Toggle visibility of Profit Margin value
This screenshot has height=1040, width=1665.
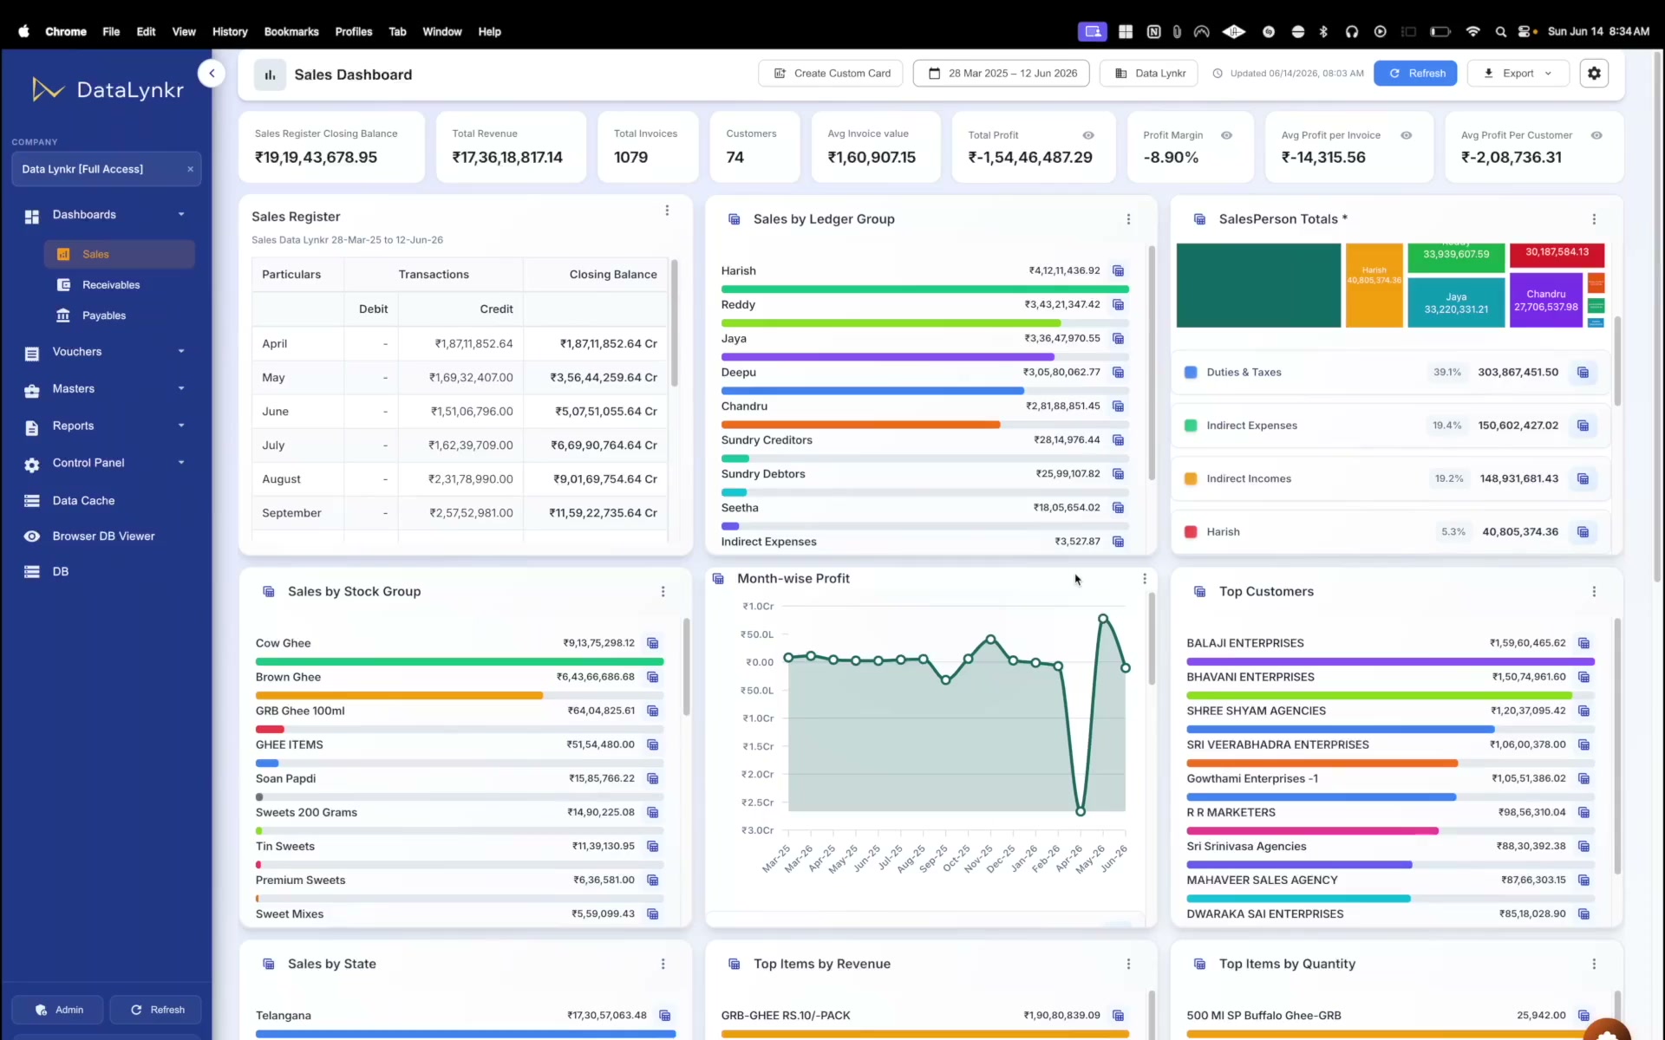(1226, 135)
